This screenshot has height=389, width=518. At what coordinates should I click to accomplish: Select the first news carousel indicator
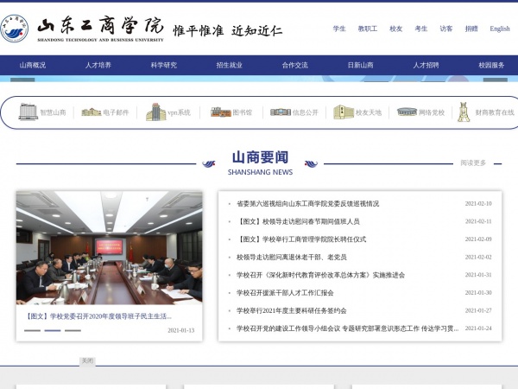pyautogui.click(x=33, y=330)
